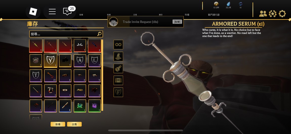
Task: Open the Roblox logo menu
Action: pos(33,11)
